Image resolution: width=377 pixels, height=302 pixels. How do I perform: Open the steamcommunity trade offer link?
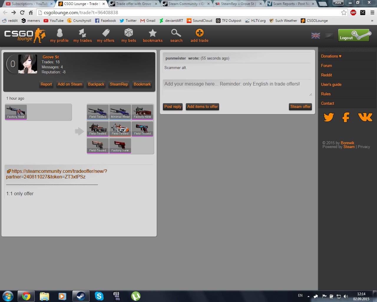(56, 174)
